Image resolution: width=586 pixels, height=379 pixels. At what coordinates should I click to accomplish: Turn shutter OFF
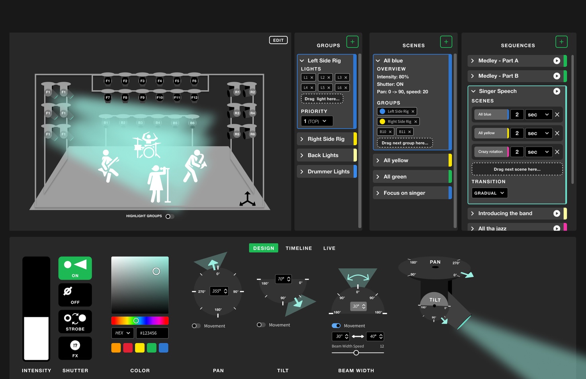point(75,295)
